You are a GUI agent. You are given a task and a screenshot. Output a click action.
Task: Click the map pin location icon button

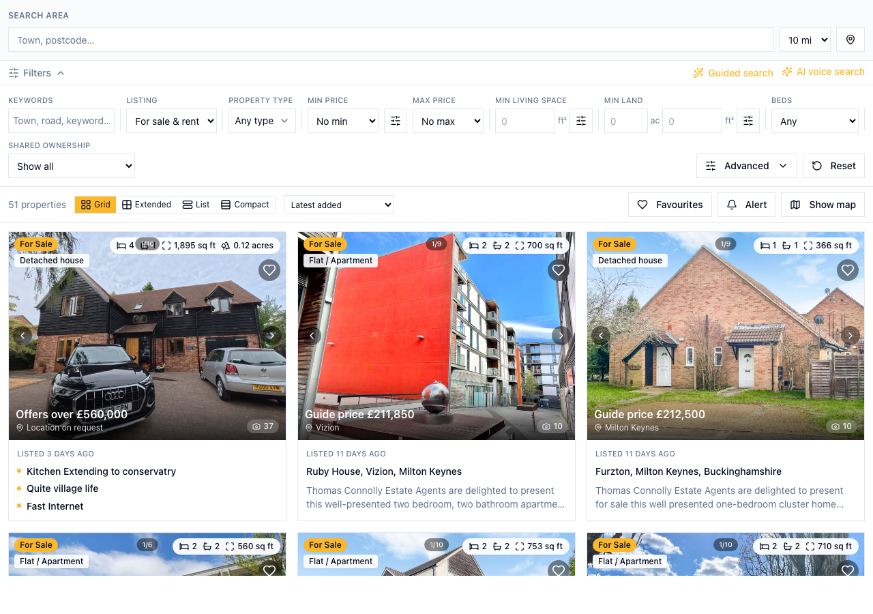point(850,40)
